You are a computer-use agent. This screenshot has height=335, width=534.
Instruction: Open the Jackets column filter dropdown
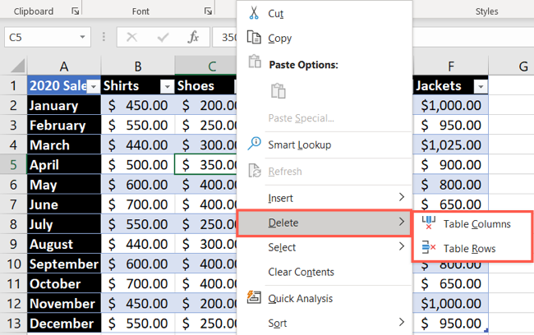pyautogui.click(x=481, y=86)
